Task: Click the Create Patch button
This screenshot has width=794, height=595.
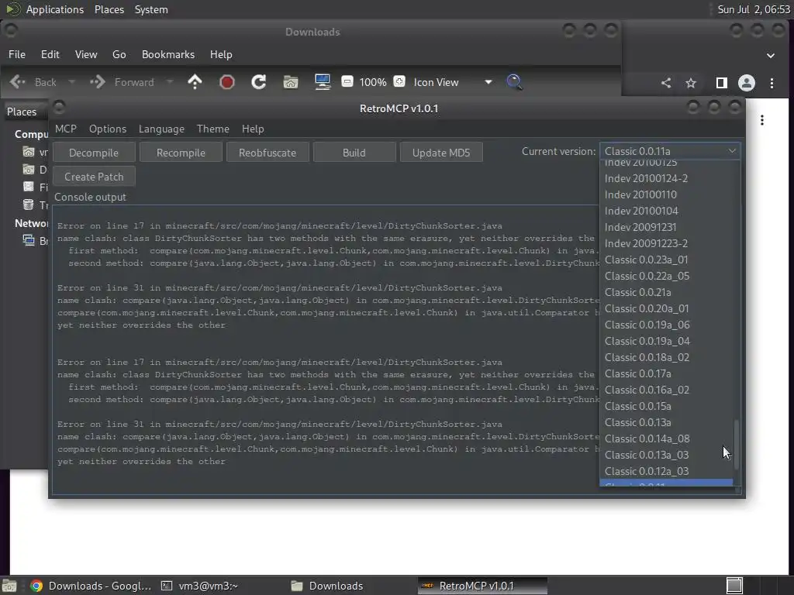Action: coord(94,177)
